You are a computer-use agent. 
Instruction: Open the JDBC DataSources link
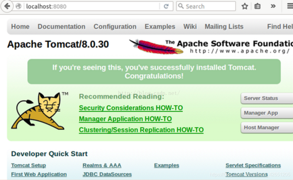pos(107,174)
